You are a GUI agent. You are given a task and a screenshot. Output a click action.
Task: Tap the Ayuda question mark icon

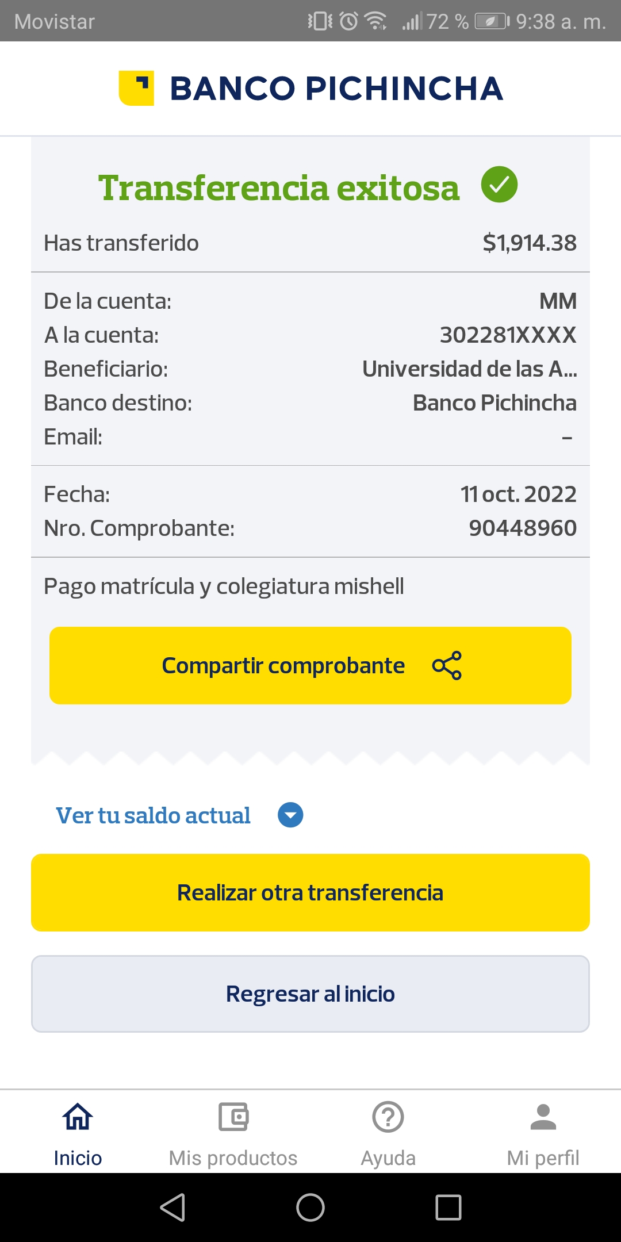[x=388, y=1117]
